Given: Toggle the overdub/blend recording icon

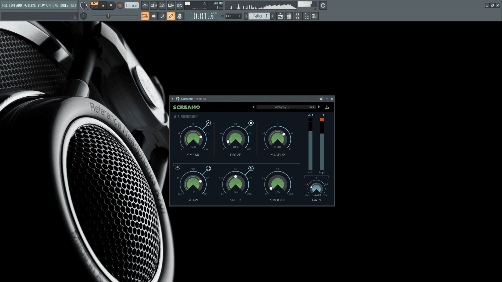Looking at the screenshot, I should tap(171, 5).
